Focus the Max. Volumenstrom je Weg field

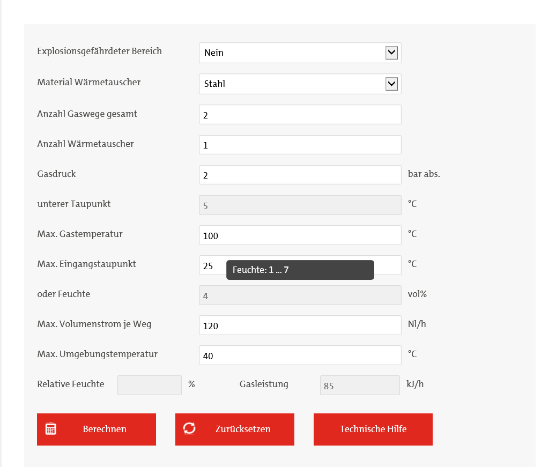click(300, 325)
